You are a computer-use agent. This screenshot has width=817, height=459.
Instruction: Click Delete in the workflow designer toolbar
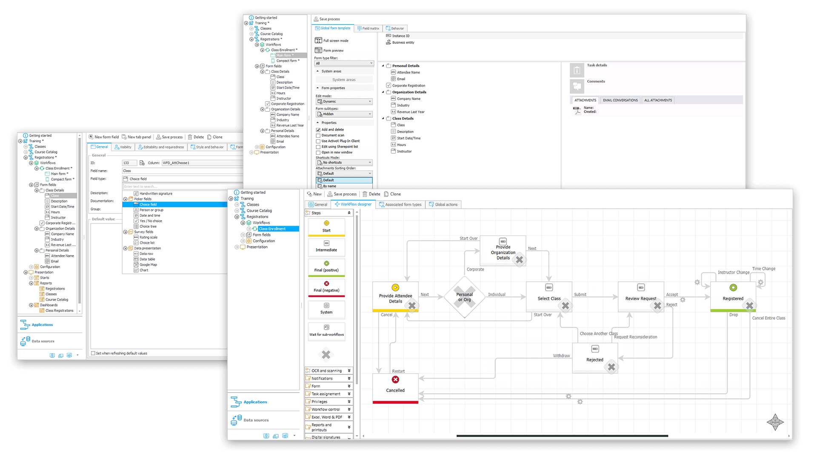point(371,194)
